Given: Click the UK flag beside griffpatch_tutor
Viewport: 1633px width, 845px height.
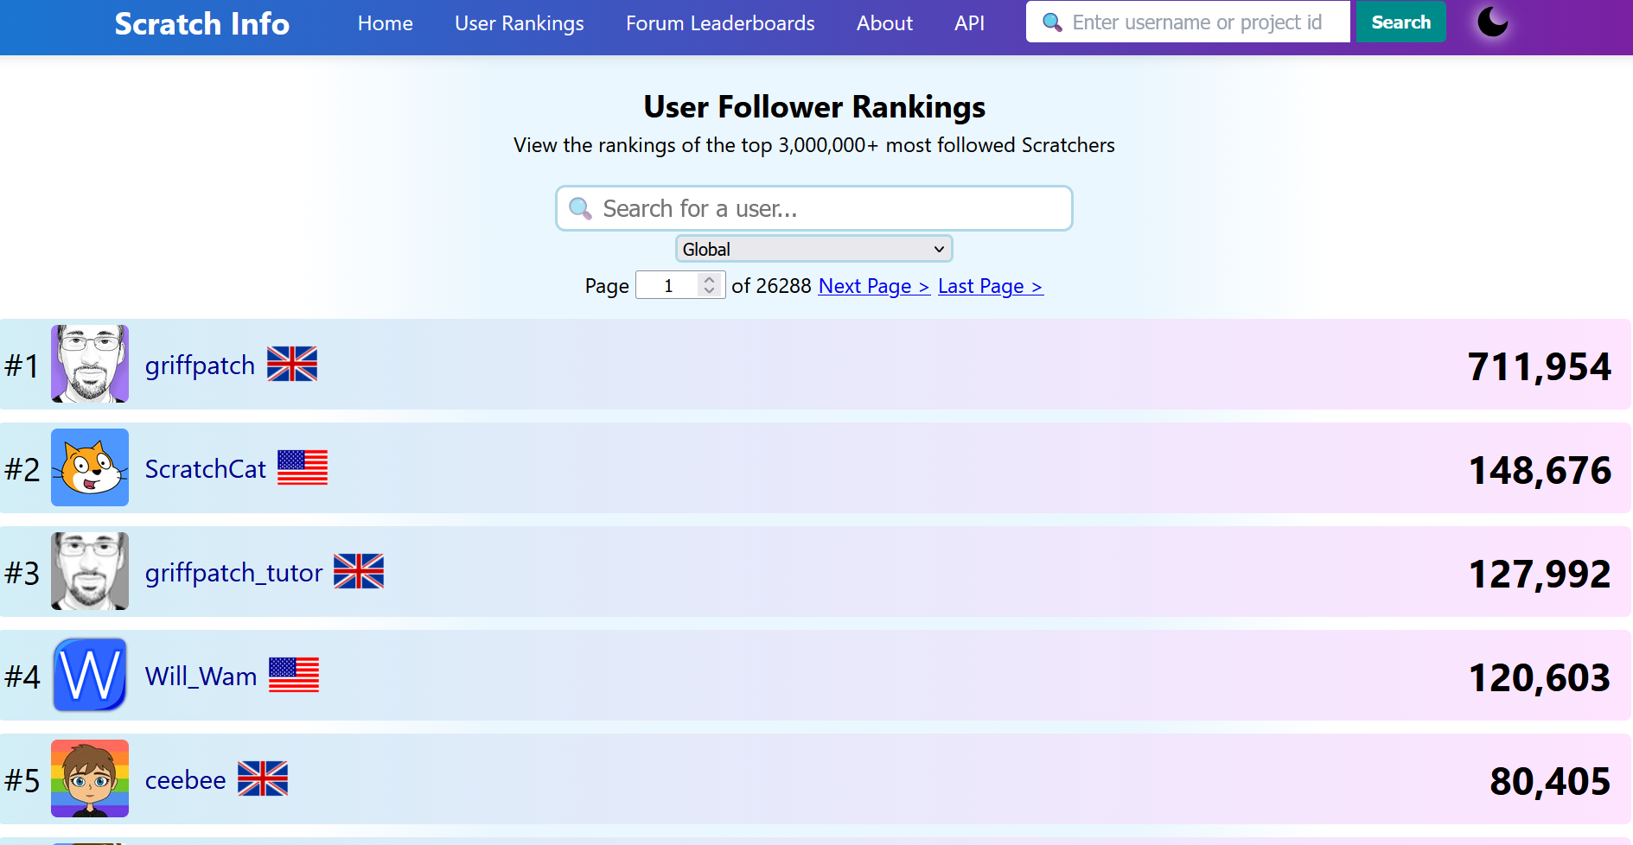Looking at the screenshot, I should click(359, 571).
